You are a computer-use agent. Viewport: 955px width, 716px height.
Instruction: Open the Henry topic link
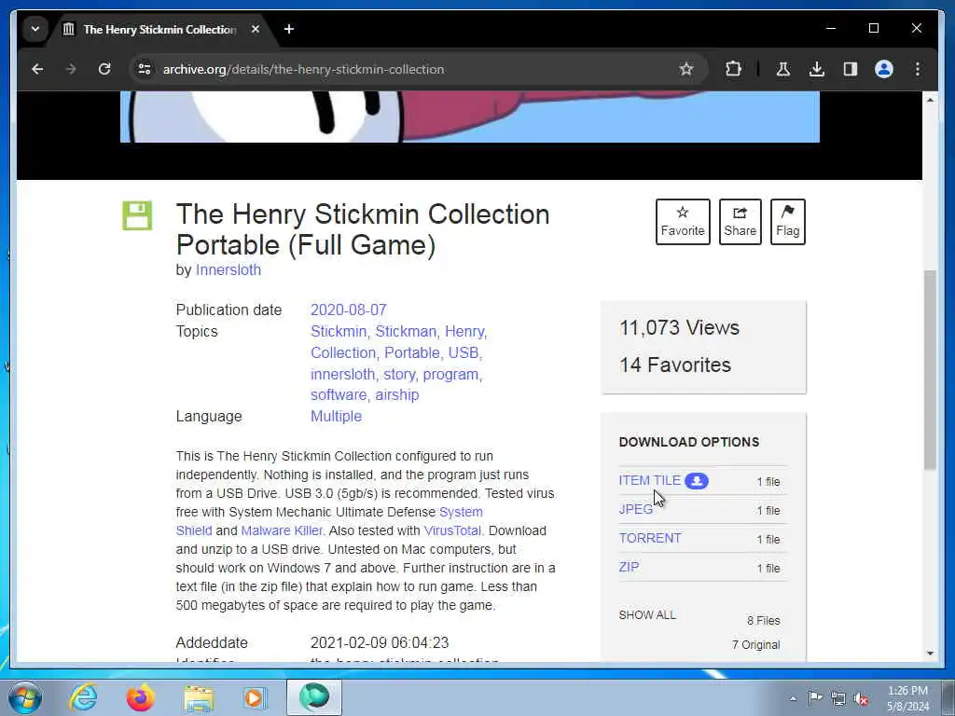pos(464,331)
